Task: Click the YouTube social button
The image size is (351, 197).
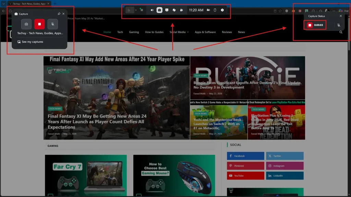Action: tap(245, 175)
